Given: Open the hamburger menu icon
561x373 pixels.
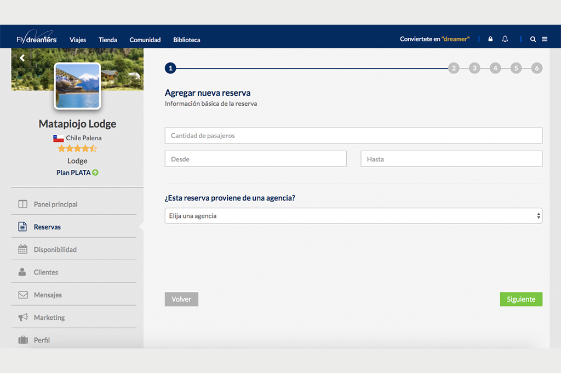Looking at the screenshot, I should (x=545, y=39).
